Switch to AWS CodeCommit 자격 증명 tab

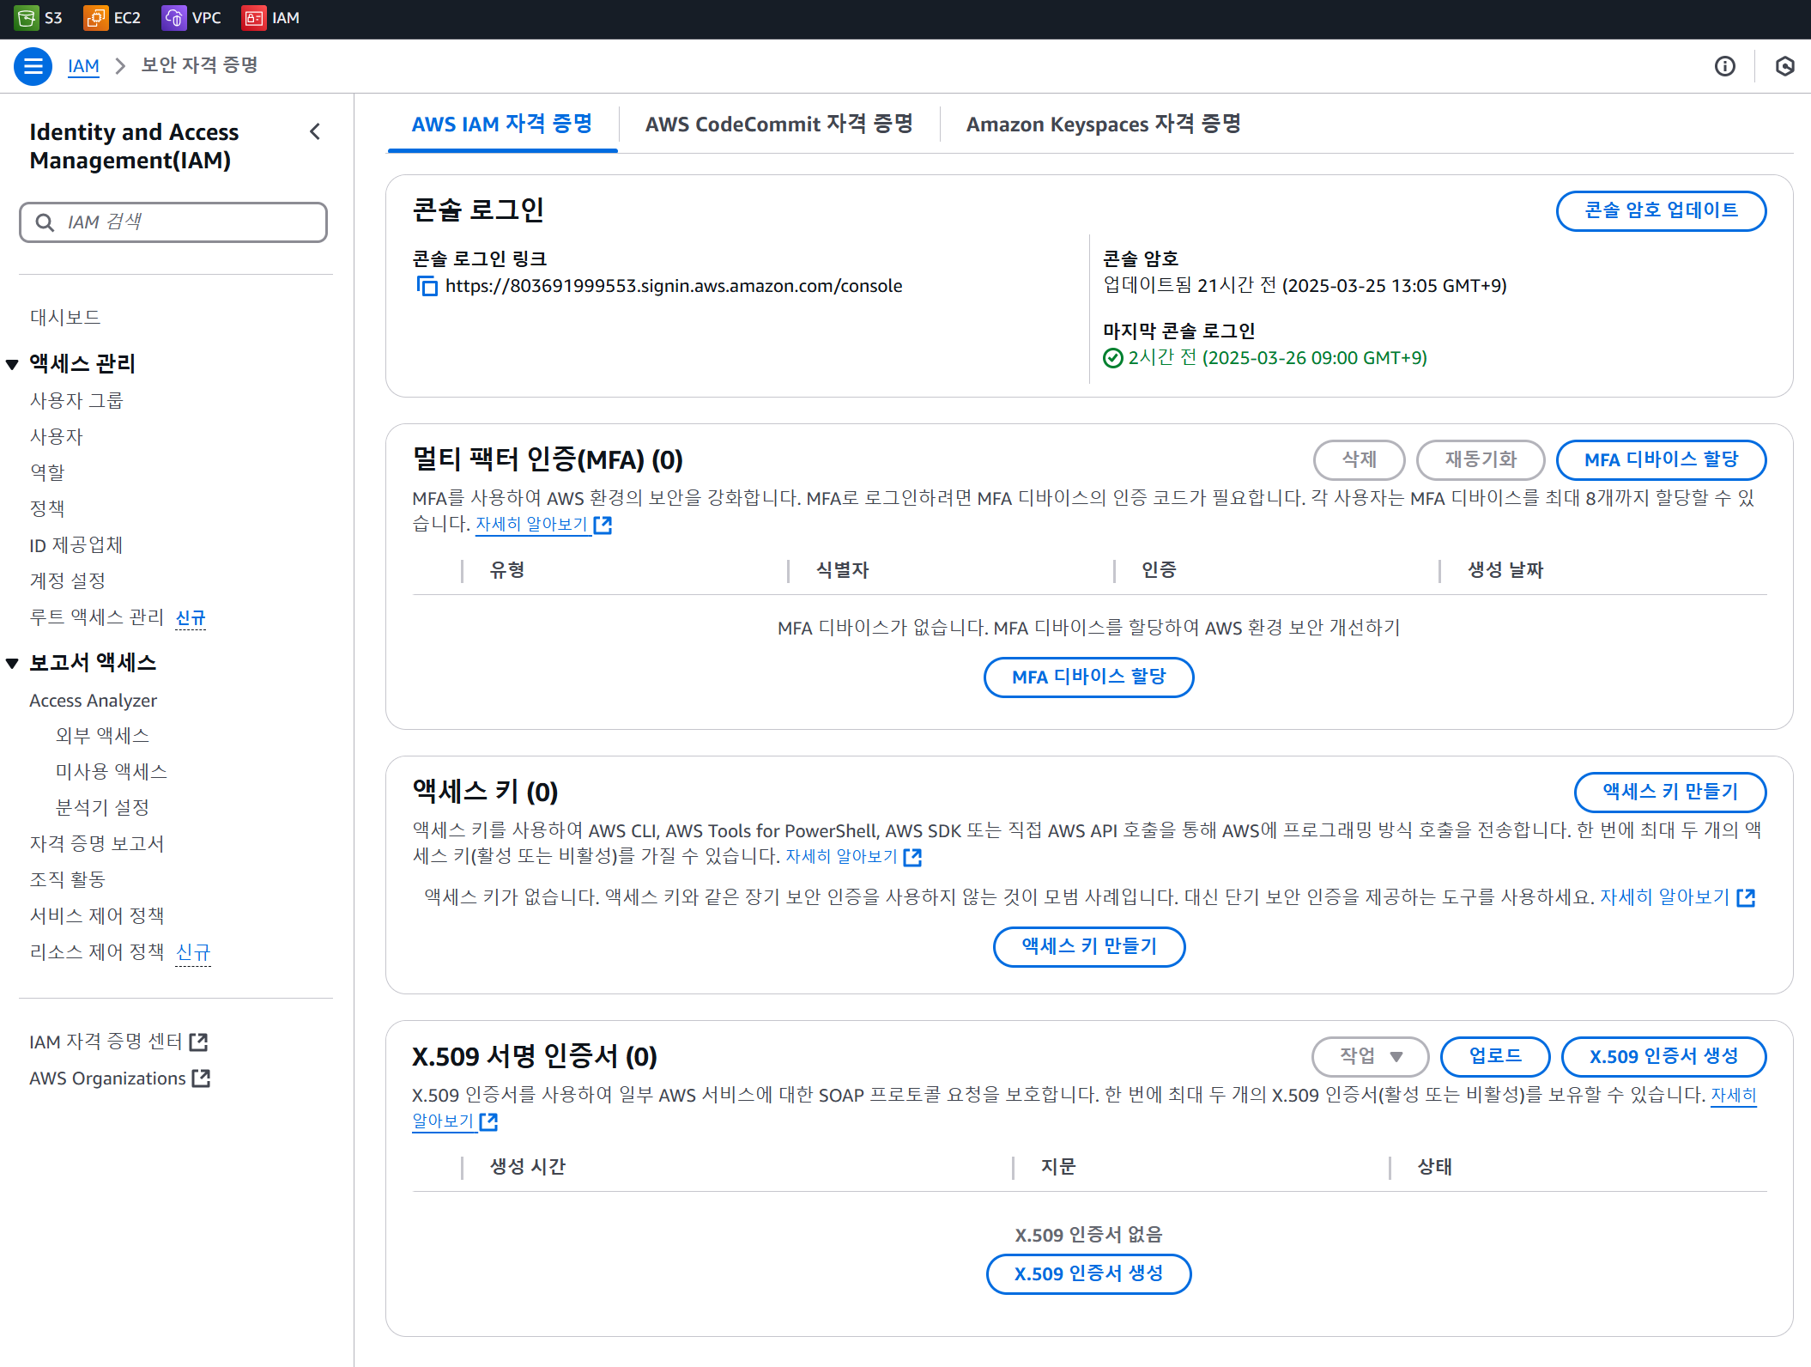point(778,125)
